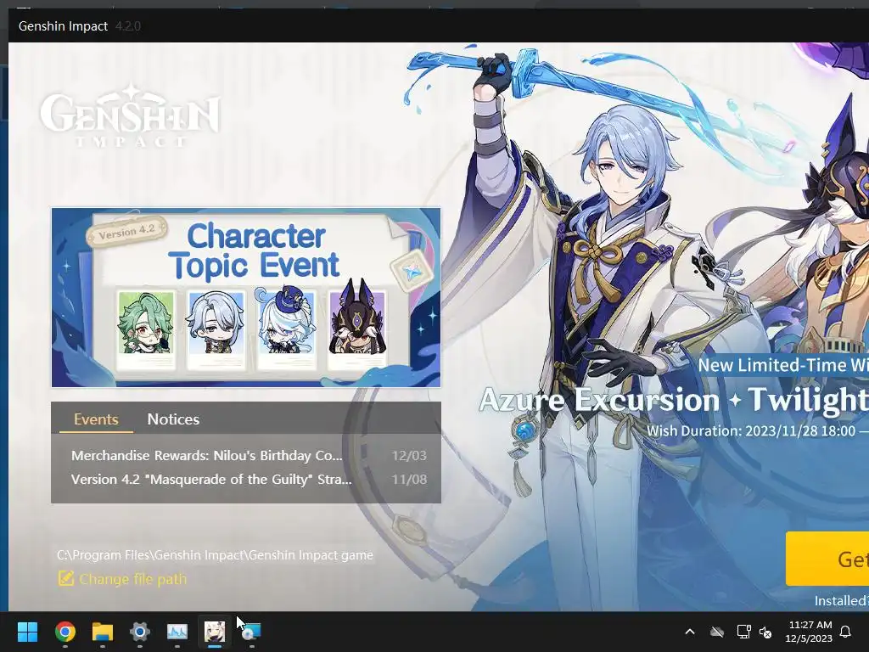Viewport: 869px width, 652px height.
Task: Open the installer disc taskbar icon
Action: click(x=251, y=632)
